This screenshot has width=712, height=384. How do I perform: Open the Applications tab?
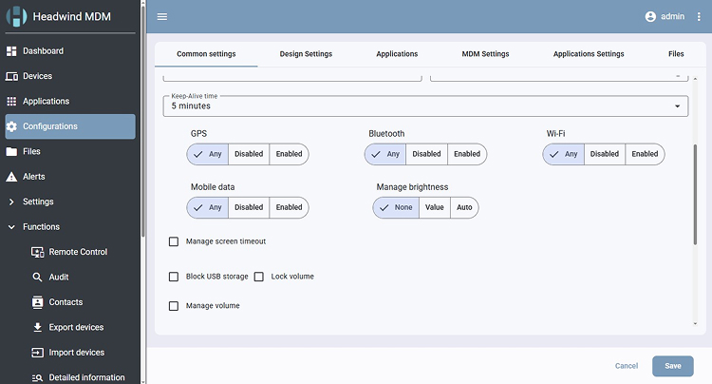click(397, 54)
